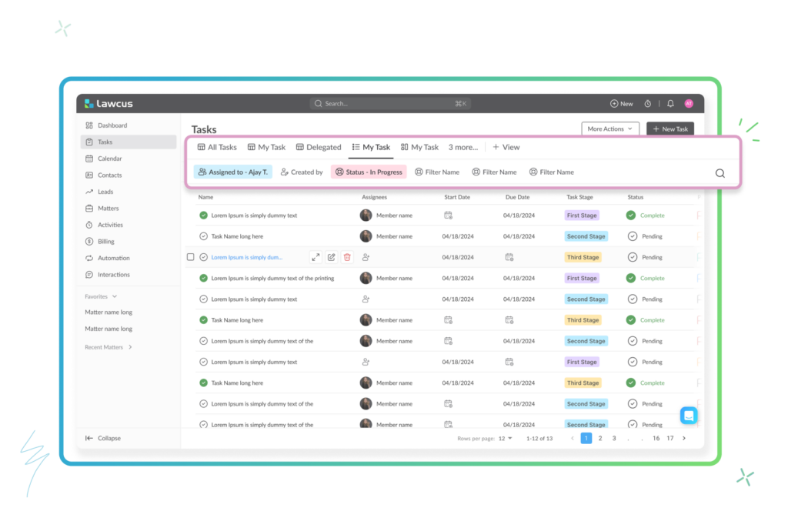The width and height of the screenshot is (788, 528).
Task: Toggle completion of first Lorem Ipsum task
Action: coord(203,216)
